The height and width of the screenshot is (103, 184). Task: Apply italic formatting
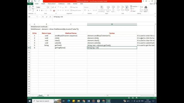(40, 10)
